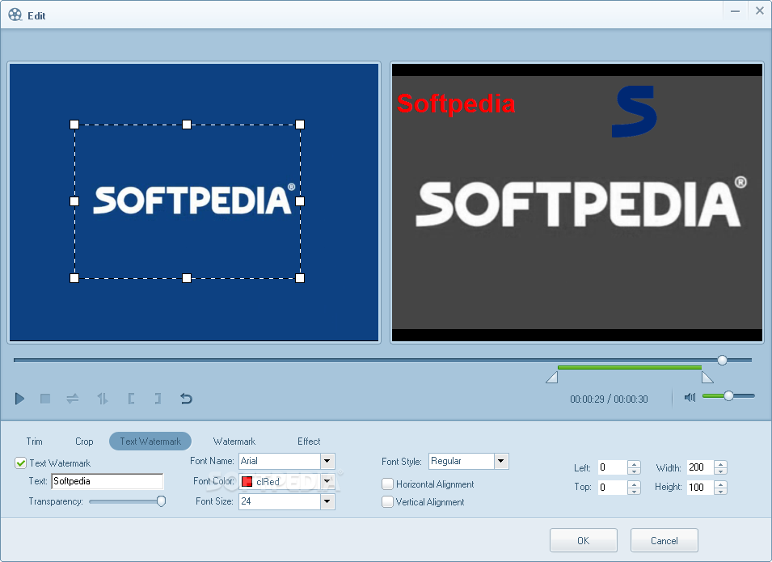Click the left trim marker triangle
The image size is (772, 562).
[552, 378]
